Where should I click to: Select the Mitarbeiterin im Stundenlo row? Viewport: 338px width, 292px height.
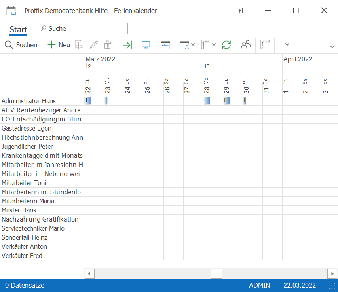(42, 192)
